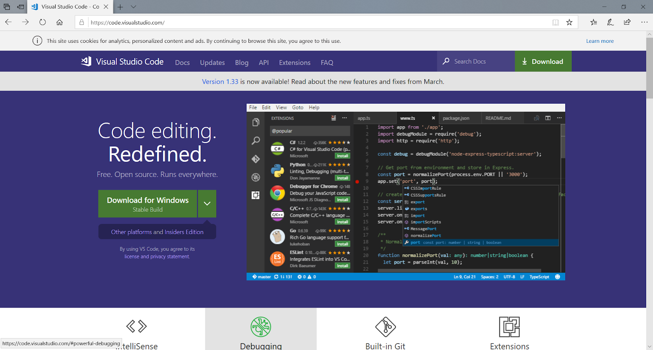The height and width of the screenshot is (350, 653).
Task: Toggle the breakpoint on line 9
Action: point(357,181)
